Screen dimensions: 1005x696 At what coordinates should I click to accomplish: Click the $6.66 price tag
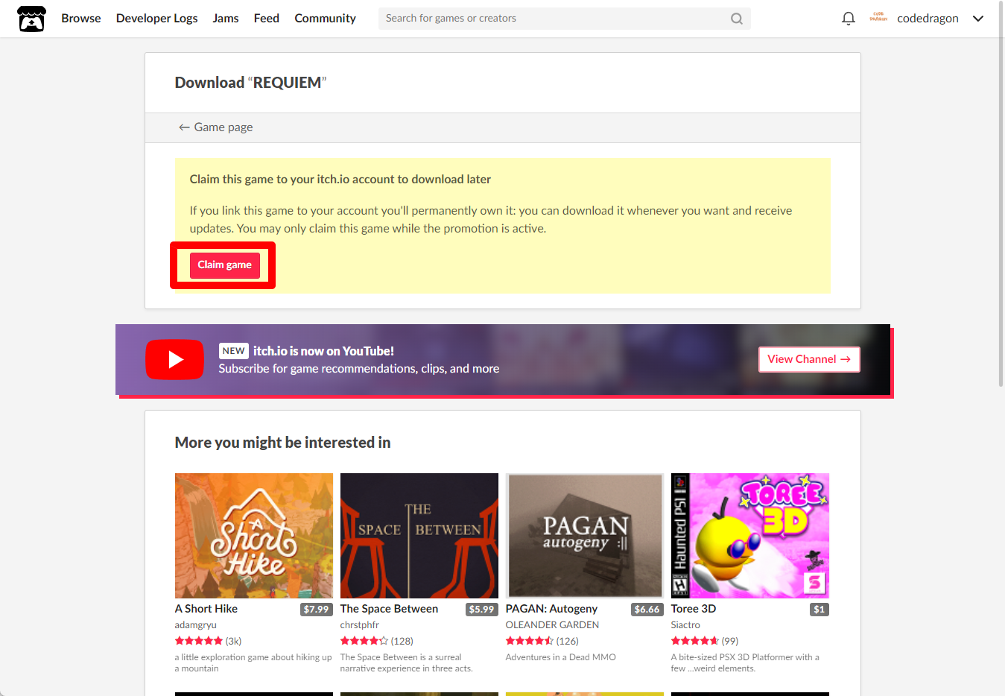click(647, 610)
